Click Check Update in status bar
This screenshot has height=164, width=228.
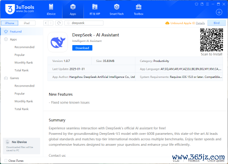pyautogui.click(x=216, y=161)
